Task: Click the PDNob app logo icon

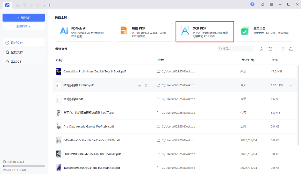Action: pos(7,5)
